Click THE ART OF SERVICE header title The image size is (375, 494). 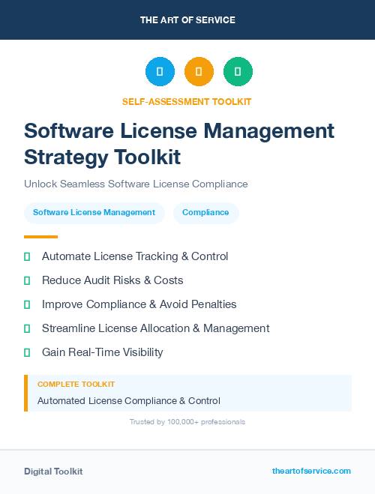tap(187, 20)
